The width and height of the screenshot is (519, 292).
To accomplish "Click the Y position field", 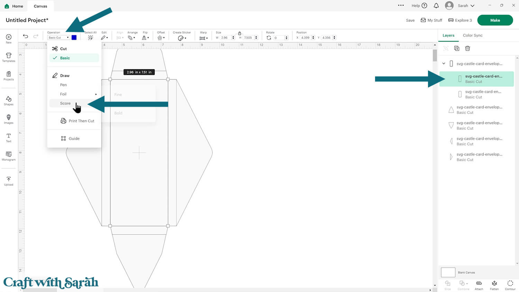I will pyautogui.click(x=327, y=38).
